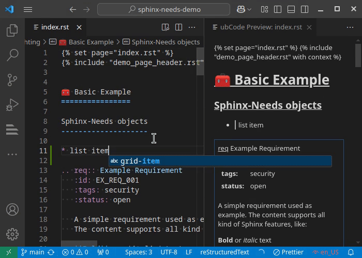
Task: Change end of line sequence LF
Action: click(189, 252)
